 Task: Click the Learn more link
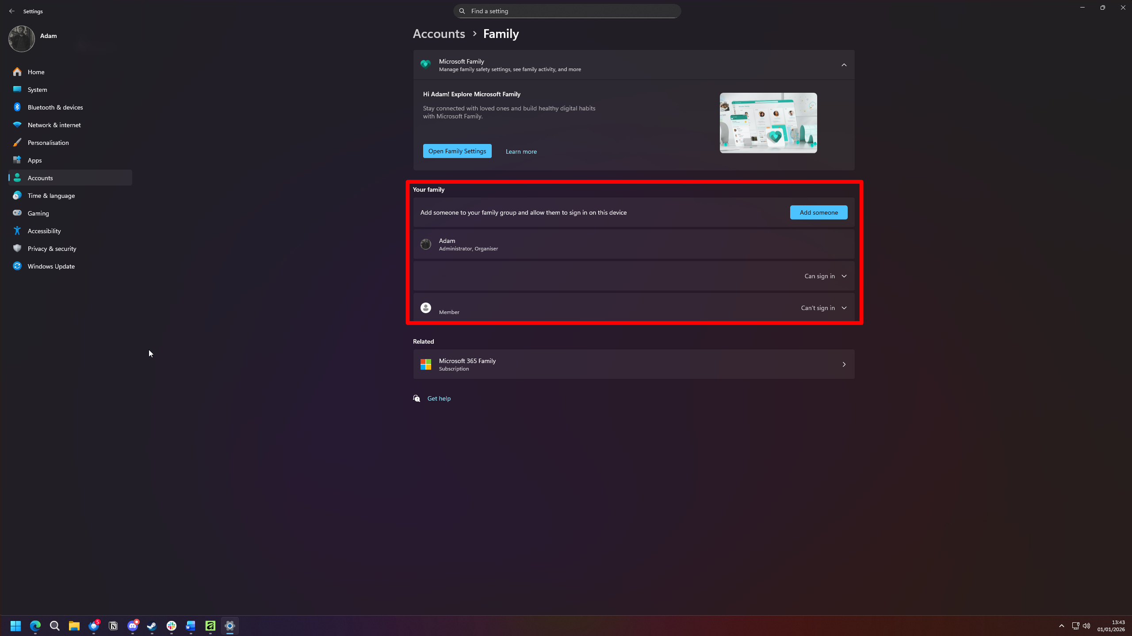pos(521,151)
